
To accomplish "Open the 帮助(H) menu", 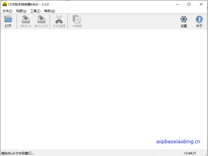I will [x=50, y=11].
